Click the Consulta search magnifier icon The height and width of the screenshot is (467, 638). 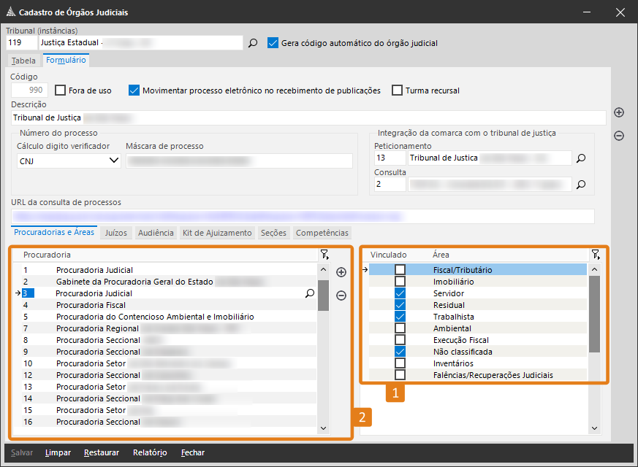tap(581, 185)
